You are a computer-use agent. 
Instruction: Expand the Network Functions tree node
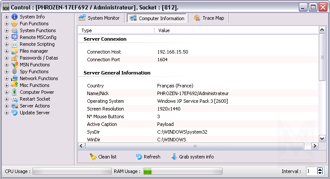click(x=6, y=78)
